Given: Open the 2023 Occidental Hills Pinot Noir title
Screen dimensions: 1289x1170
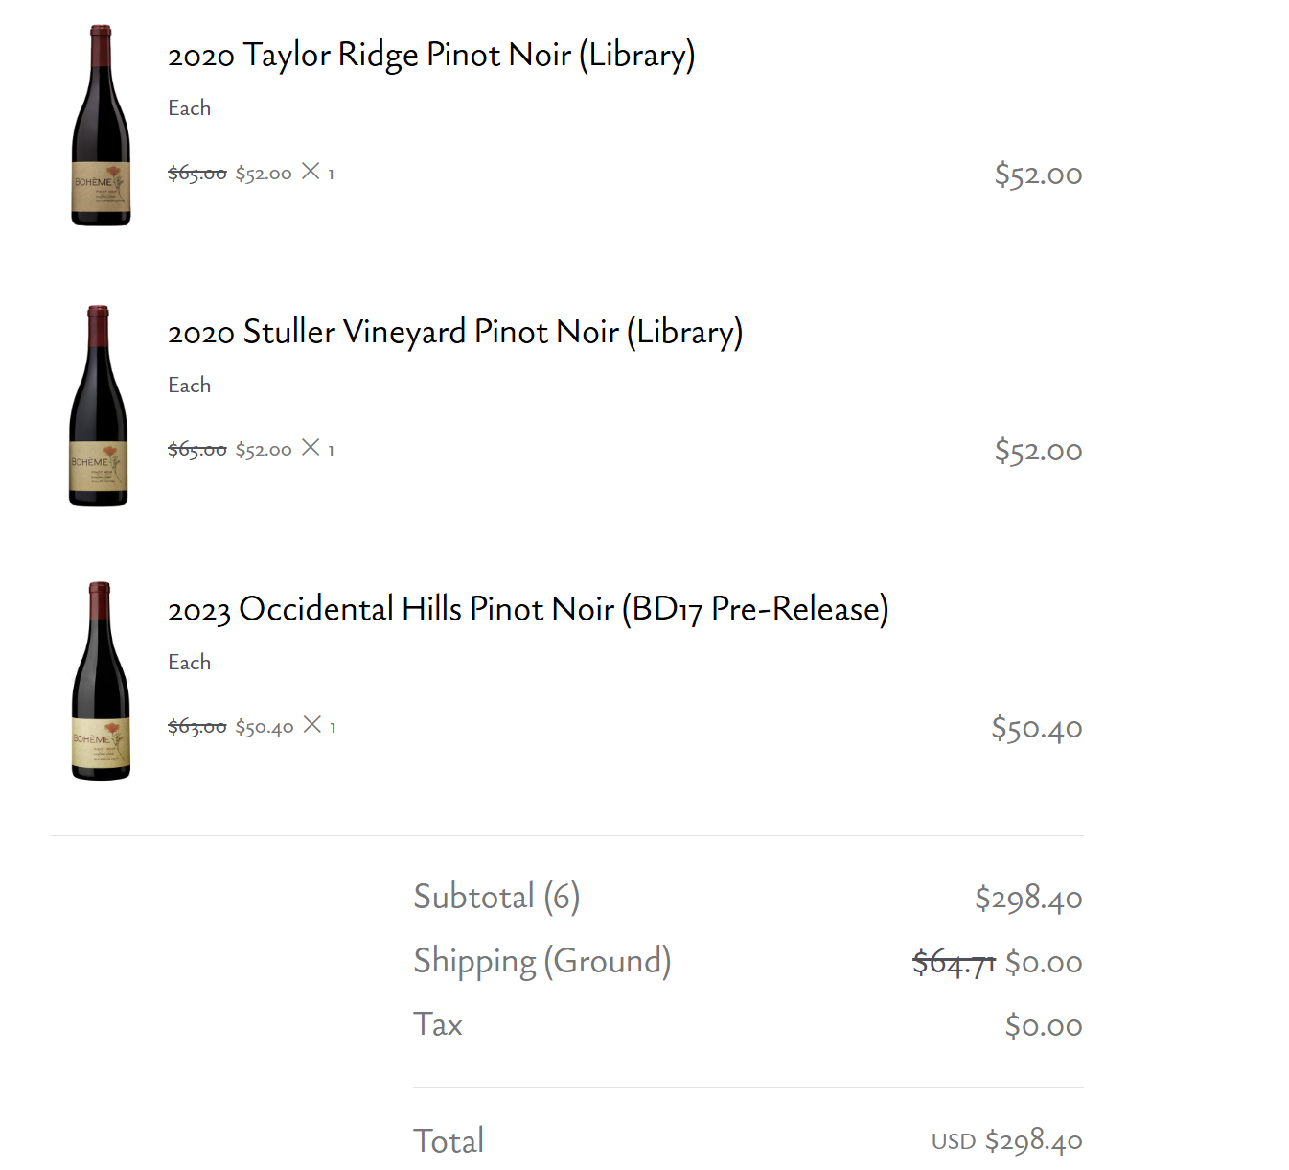Looking at the screenshot, I should [528, 610].
